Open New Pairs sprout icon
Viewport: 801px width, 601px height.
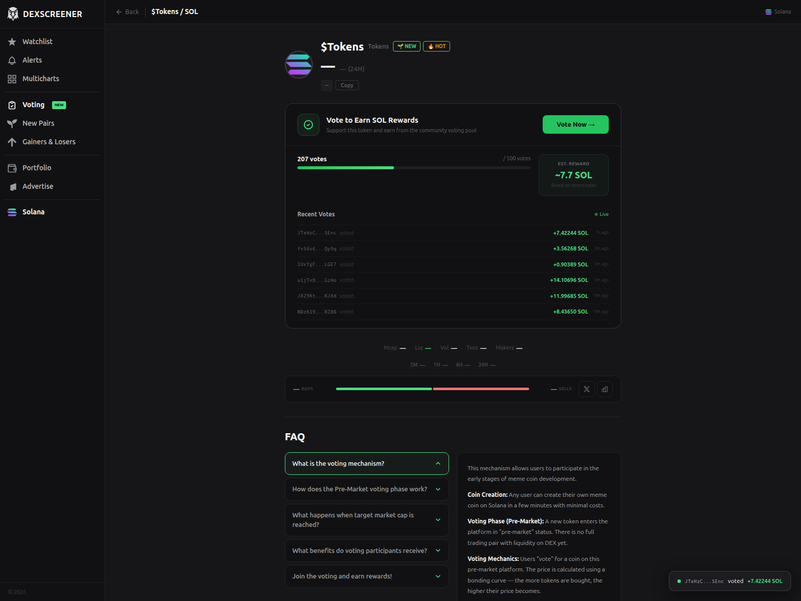pyautogui.click(x=12, y=123)
